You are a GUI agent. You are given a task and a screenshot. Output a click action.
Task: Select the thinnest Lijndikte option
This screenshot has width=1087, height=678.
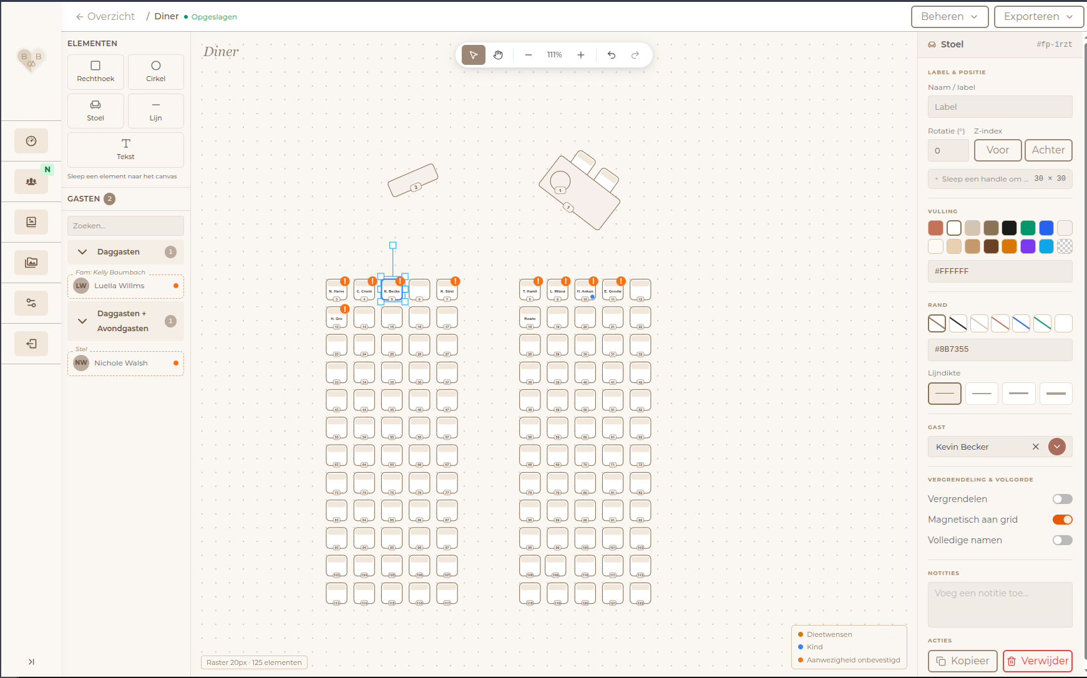click(945, 394)
